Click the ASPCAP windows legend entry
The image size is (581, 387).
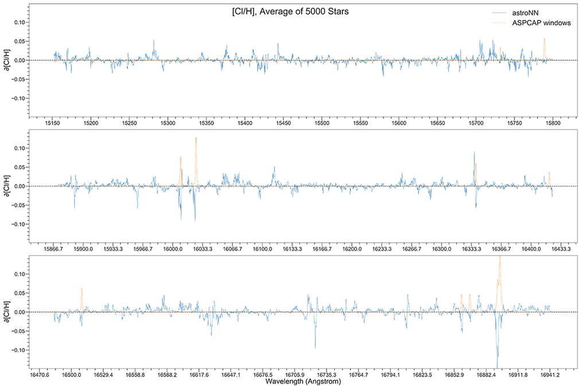(531, 23)
